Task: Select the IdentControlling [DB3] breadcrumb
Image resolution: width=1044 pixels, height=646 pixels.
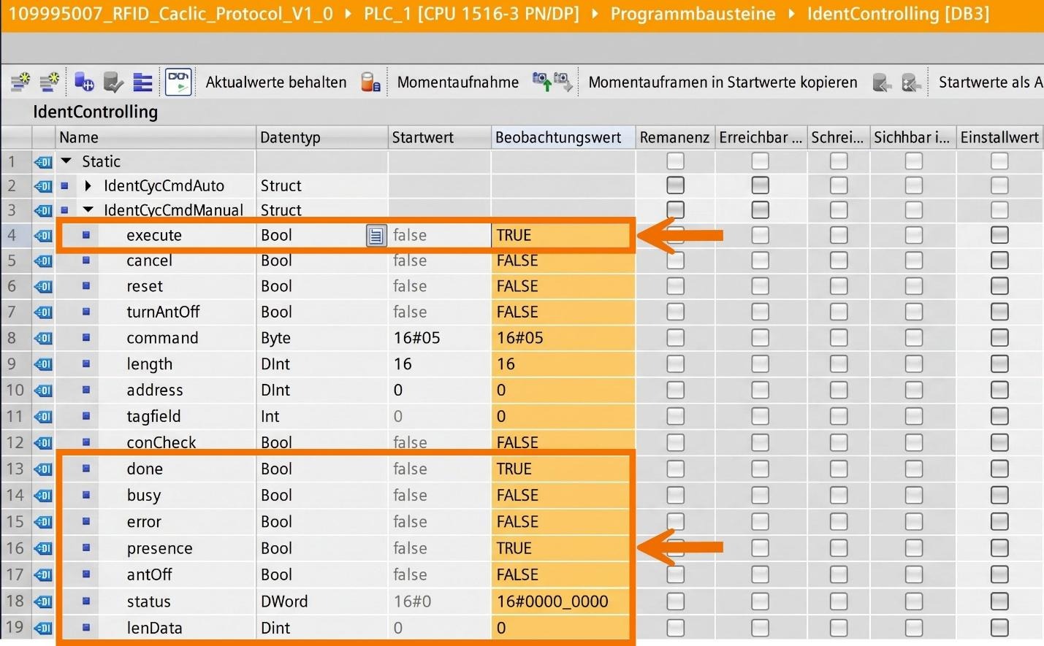Action: (898, 14)
